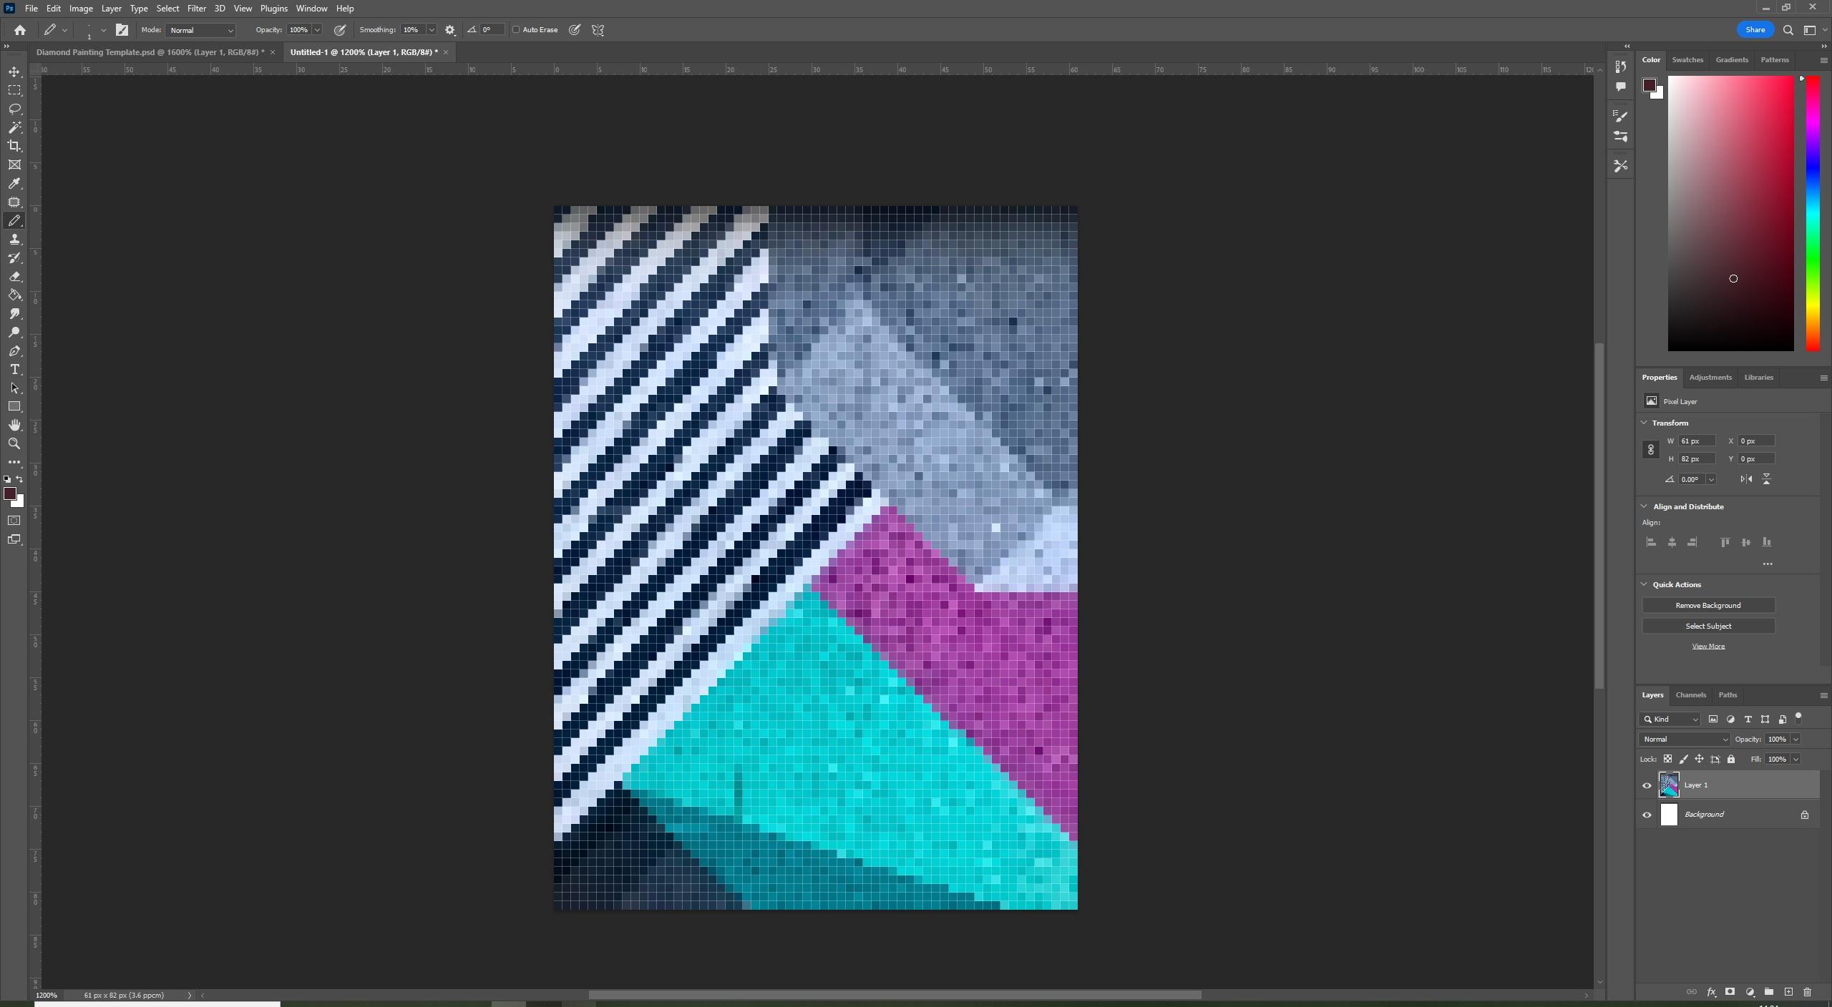Switch to the Channels tab
The height and width of the screenshot is (1007, 1832).
point(1690,695)
